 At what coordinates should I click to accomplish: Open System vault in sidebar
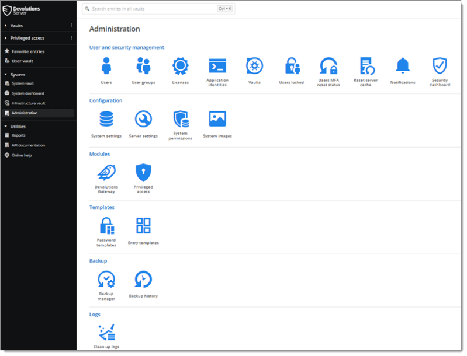pyautogui.click(x=19, y=83)
